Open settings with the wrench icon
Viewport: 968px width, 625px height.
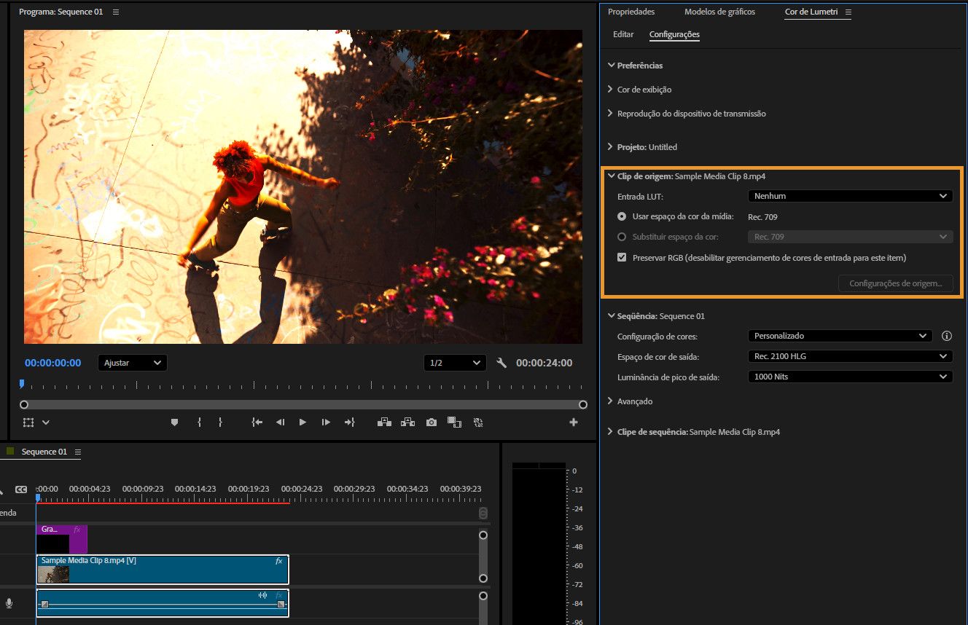(x=501, y=362)
